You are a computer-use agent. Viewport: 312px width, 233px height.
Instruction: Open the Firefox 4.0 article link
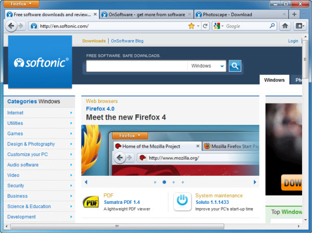coord(100,109)
